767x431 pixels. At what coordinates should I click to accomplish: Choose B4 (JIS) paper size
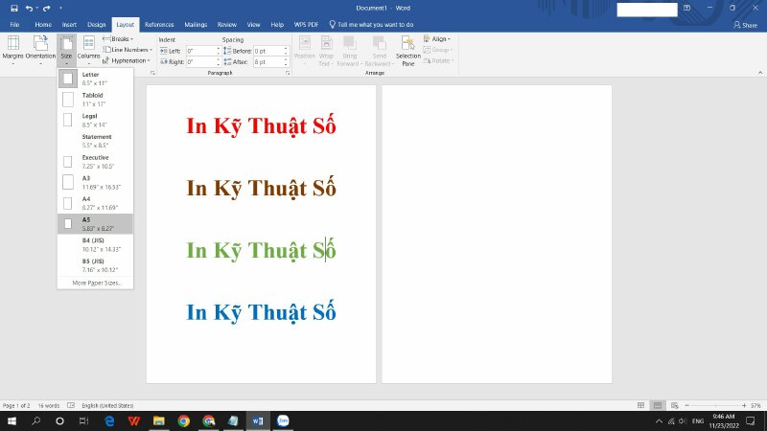(95, 244)
